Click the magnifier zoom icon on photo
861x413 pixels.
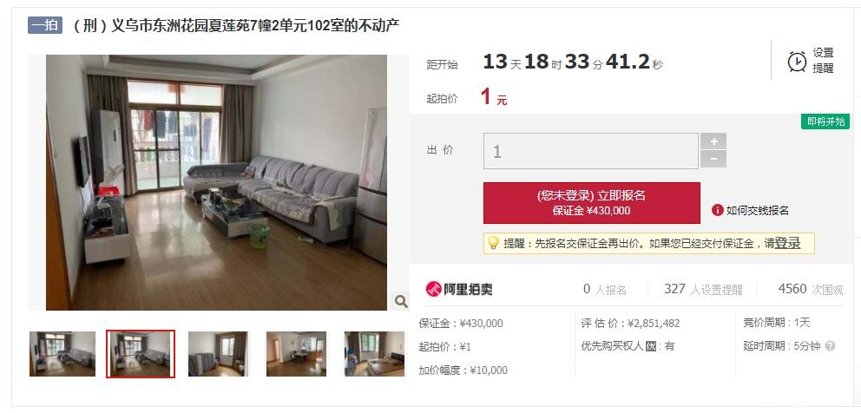pos(401,301)
